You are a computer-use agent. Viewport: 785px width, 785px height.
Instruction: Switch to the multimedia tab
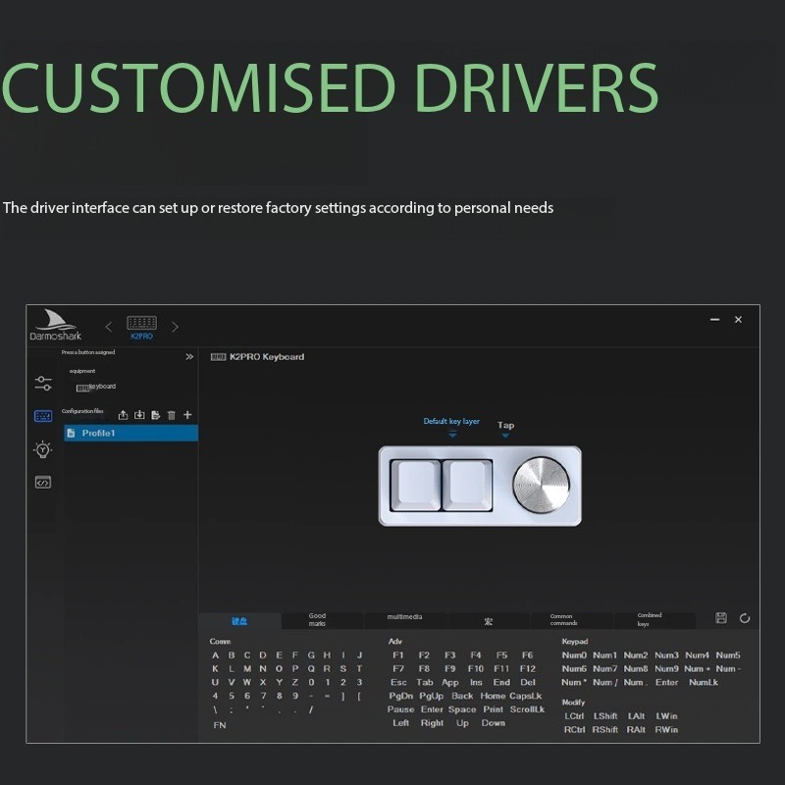404,617
